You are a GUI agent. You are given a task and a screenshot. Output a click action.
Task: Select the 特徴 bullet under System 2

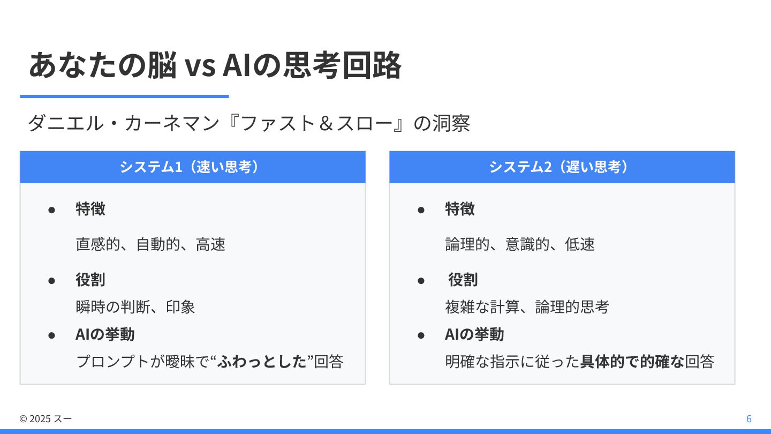tap(460, 208)
